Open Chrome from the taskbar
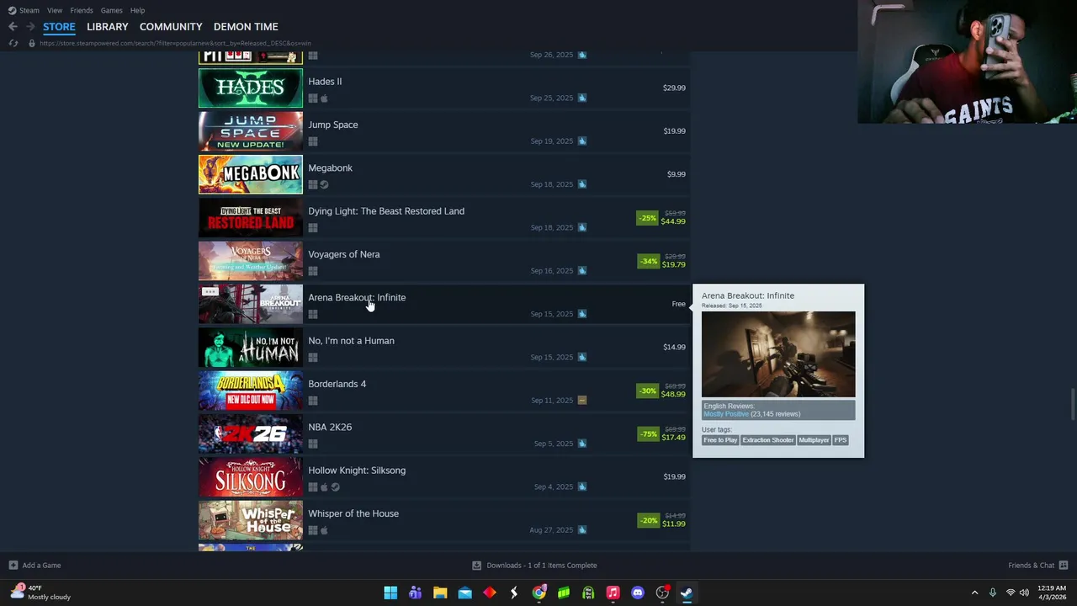1077x606 pixels. tap(538, 593)
